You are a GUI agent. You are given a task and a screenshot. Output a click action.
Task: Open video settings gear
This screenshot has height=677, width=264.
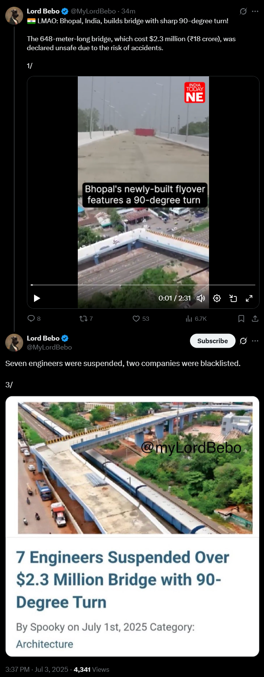click(x=217, y=298)
